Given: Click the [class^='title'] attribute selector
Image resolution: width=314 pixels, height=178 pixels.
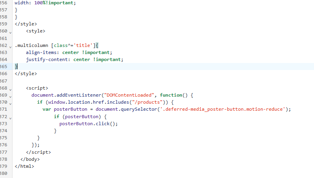Looking at the screenshot, I should 73,45.
